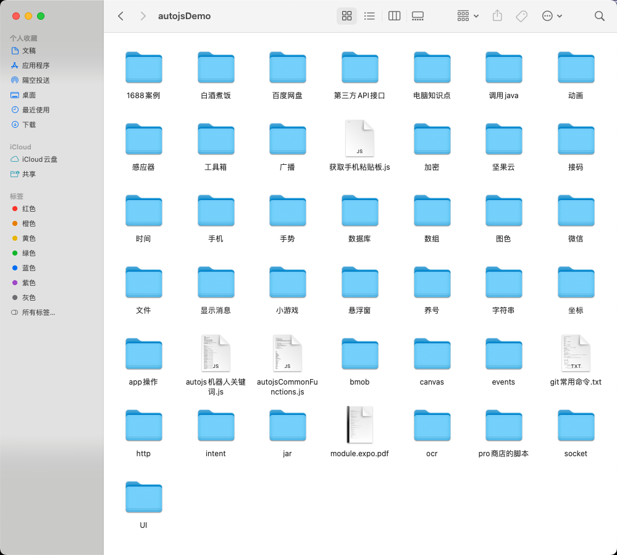
Task: Open the 获取手机粘贴板.js file icon
Action: click(x=359, y=138)
